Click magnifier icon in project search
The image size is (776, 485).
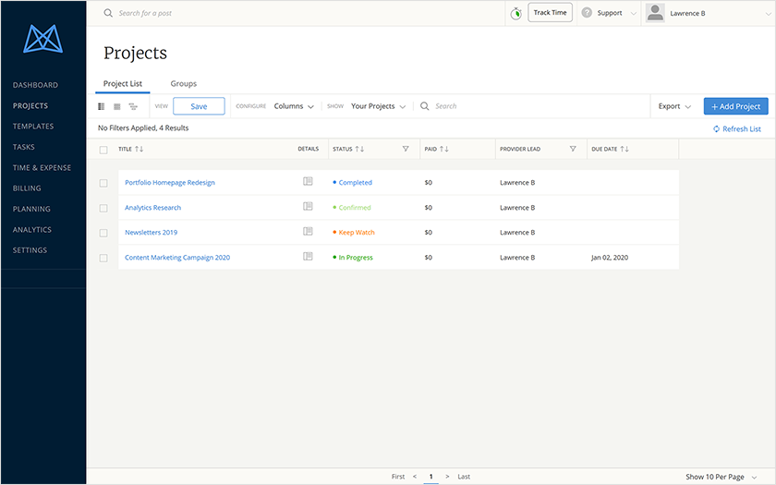[x=425, y=106]
